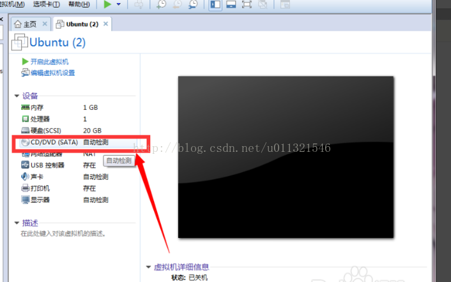Viewport: 451px width, 282px height.
Task: Open the 虚拟机(M) menu
Action: pyautogui.click(x=12, y=4)
